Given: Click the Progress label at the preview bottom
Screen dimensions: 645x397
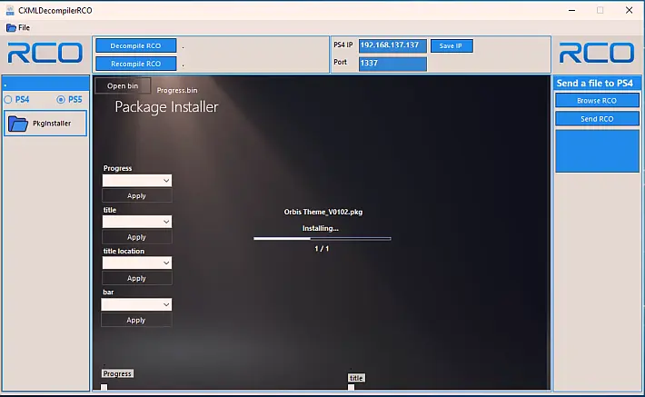Looking at the screenshot, I should 117,373.
